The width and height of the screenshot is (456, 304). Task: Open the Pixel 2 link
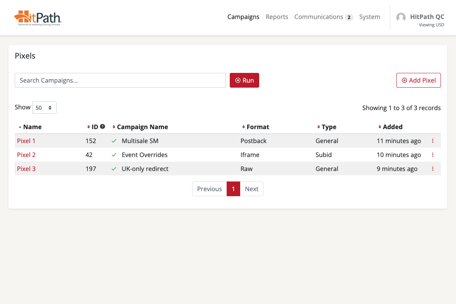point(26,155)
